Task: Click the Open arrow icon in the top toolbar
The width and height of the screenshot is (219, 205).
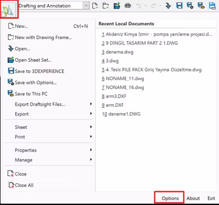Action: point(168,6)
